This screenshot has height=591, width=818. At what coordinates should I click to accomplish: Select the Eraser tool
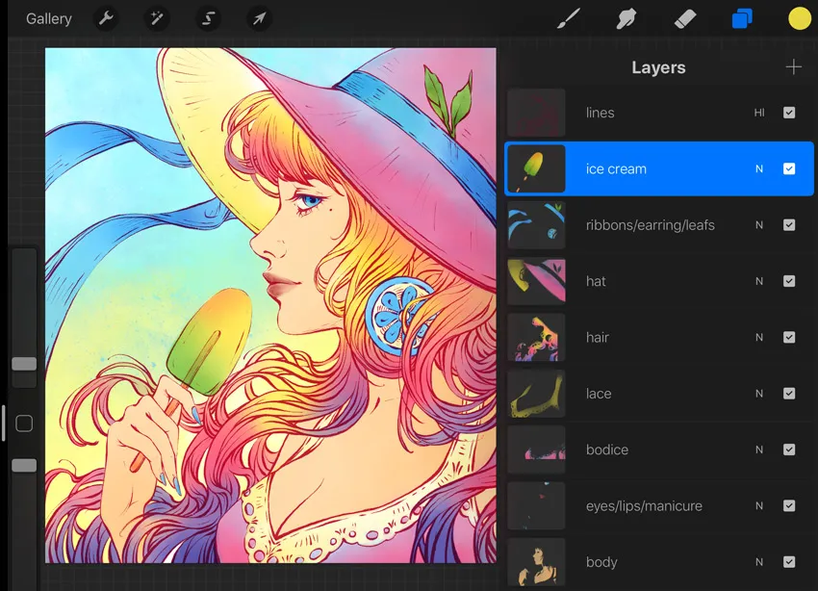pos(684,19)
